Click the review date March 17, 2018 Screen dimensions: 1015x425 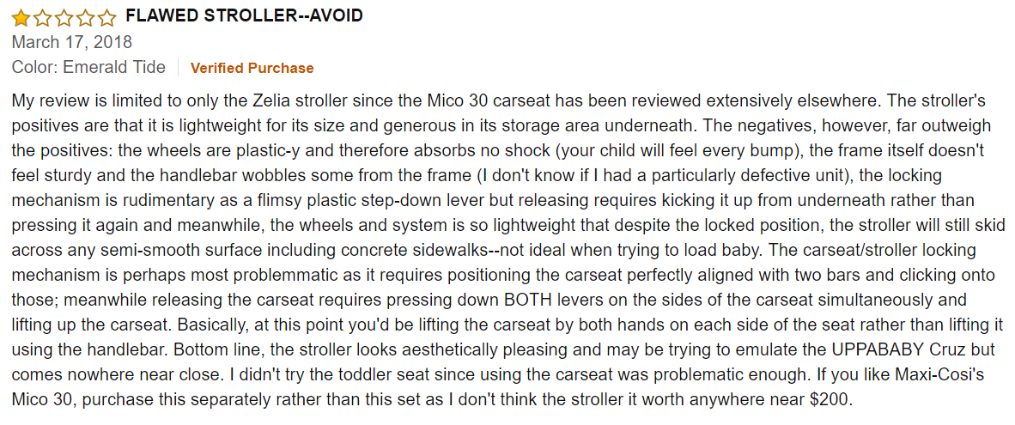click(x=72, y=41)
